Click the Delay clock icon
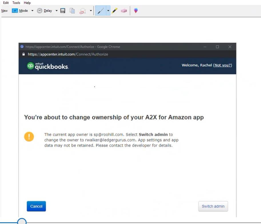The width and height of the screenshot is (261, 224). click(x=39, y=11)
